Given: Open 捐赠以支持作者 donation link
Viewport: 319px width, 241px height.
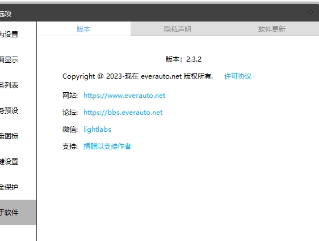Looking at the screenshot, I should [x=107, y=147].
